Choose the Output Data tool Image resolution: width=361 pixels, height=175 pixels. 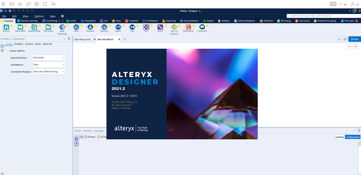pos(34,27)
